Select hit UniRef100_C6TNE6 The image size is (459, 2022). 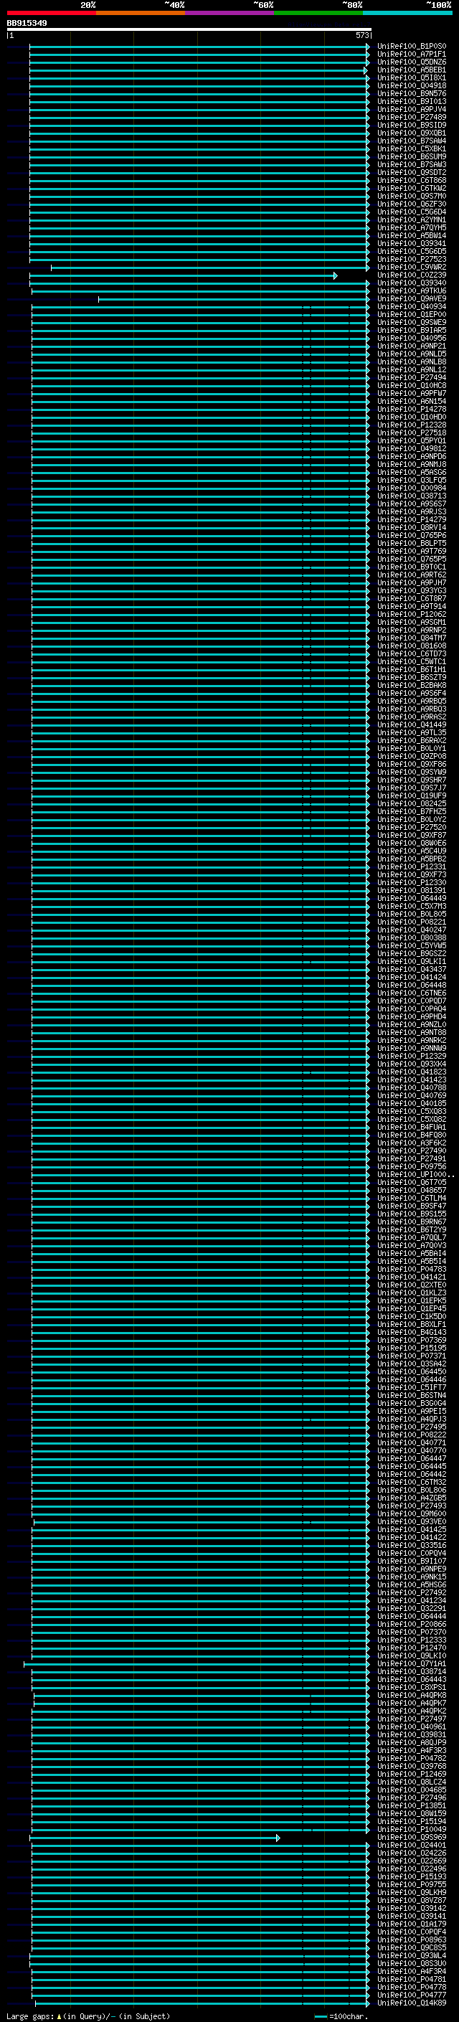411,992
